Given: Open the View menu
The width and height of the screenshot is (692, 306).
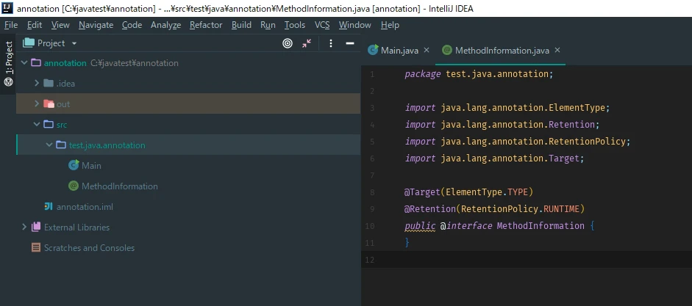Looking at the screenshot, I should [x=60, y=25].
